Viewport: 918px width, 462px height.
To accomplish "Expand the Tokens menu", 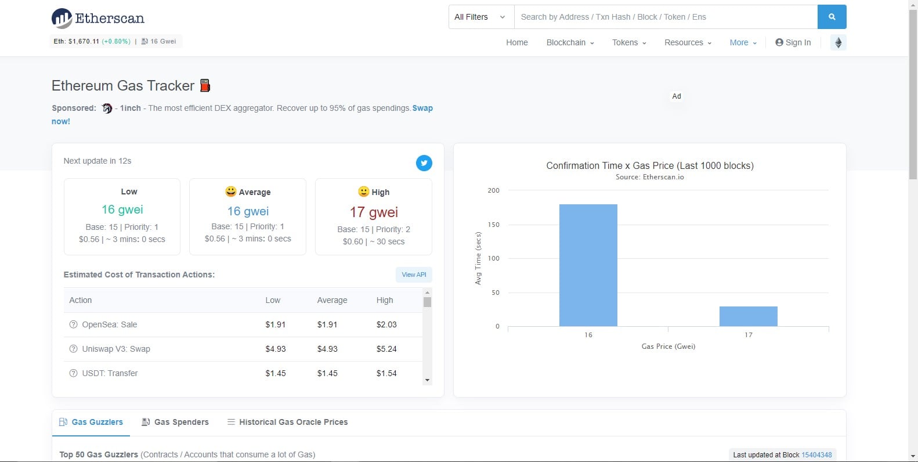I will [x=629, y=42].
